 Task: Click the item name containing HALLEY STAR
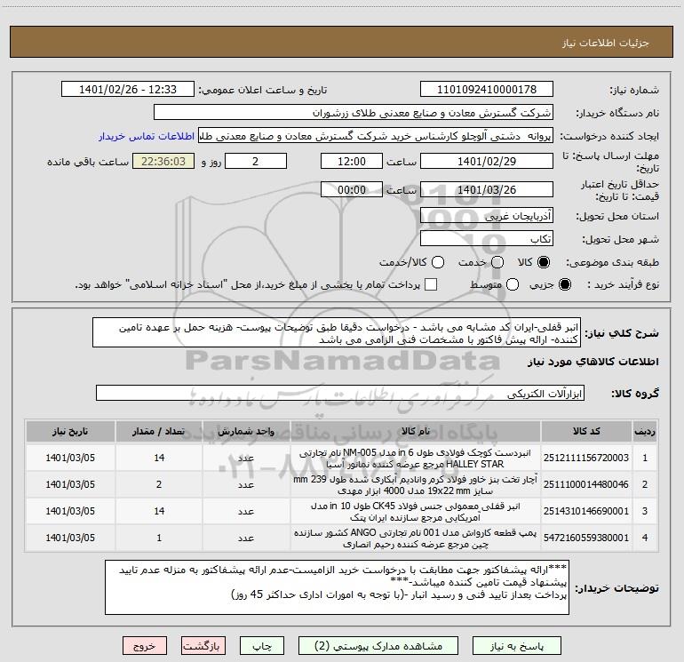coord(416,459)
